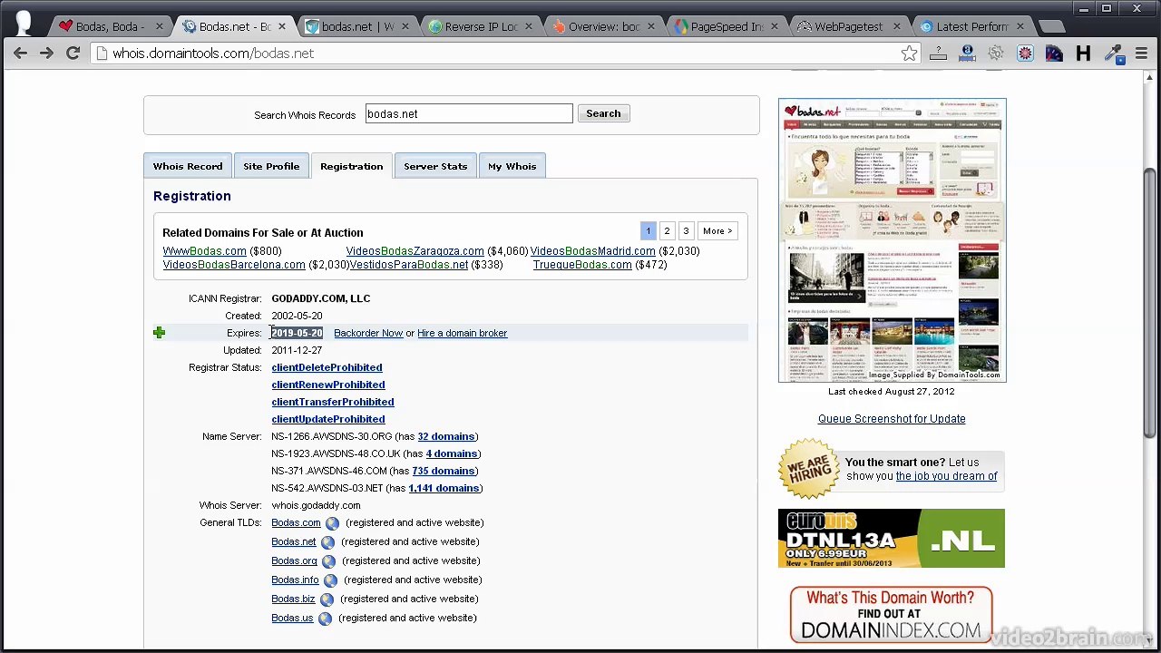Open the Server Stats tab
This screenshot has width=1161, height=653.
(x=435, y=166)
